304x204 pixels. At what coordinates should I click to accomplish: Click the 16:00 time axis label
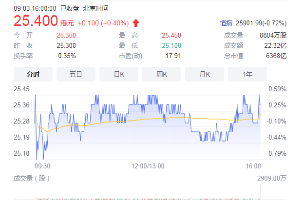(253, 166)
